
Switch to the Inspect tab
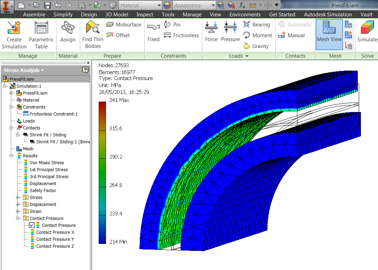click(x=145, y=15)
